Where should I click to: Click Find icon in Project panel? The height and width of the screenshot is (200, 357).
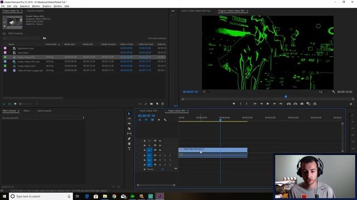coord(146,104)
